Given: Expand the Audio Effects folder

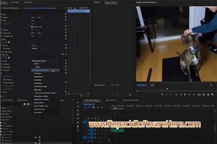Looking at the screenshot, I should (x=5, y=114).
